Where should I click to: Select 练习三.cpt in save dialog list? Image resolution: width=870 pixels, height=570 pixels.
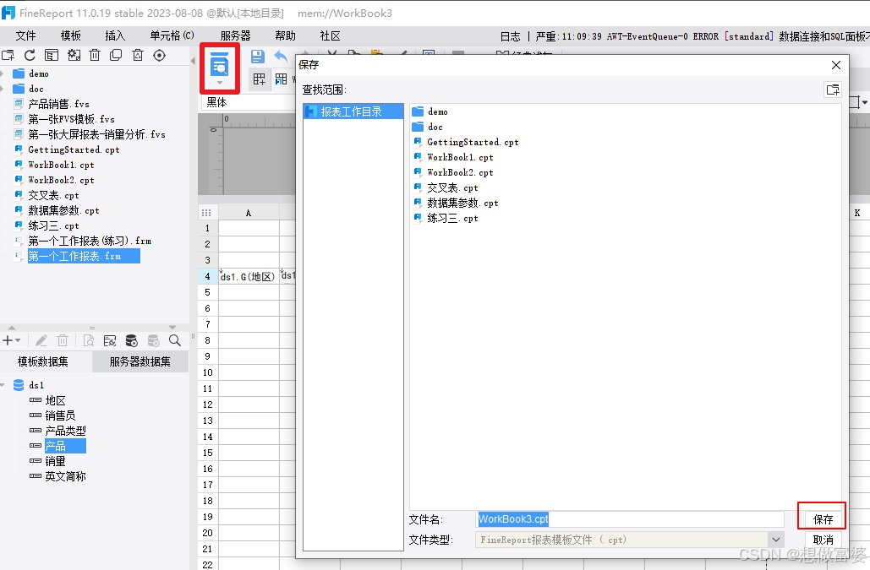[x=452, y=218]
